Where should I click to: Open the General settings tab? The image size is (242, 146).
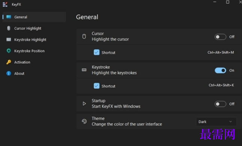coord(34,17)
